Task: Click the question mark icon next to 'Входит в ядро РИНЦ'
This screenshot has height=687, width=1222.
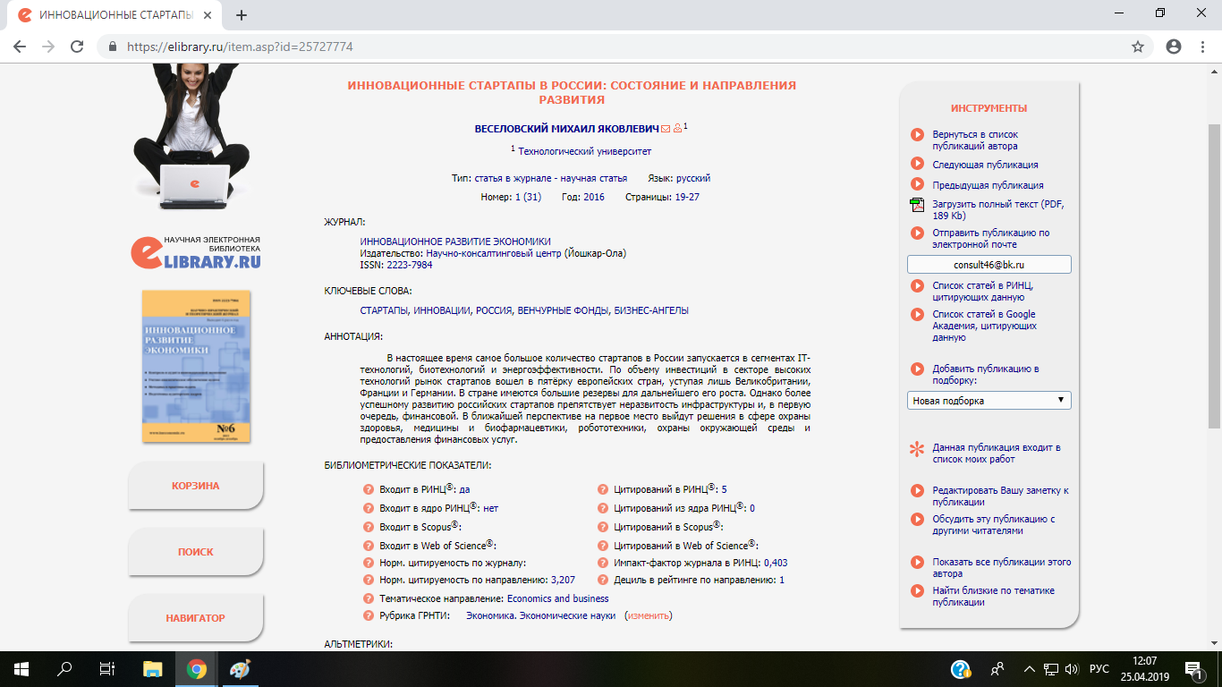Action: coord(369,508)
